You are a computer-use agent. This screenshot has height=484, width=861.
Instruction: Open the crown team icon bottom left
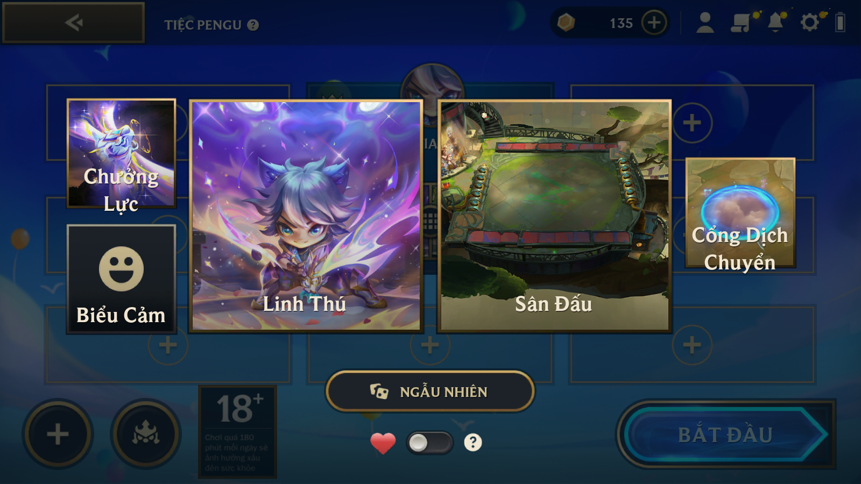click(x=146, y=433)
